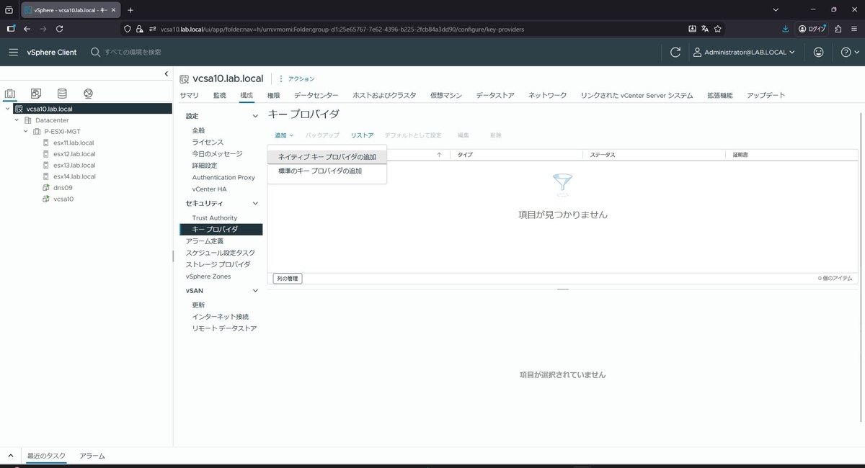Select the vcsa10 virtual machine
This screenshot has height=468, width=865.
63,199
